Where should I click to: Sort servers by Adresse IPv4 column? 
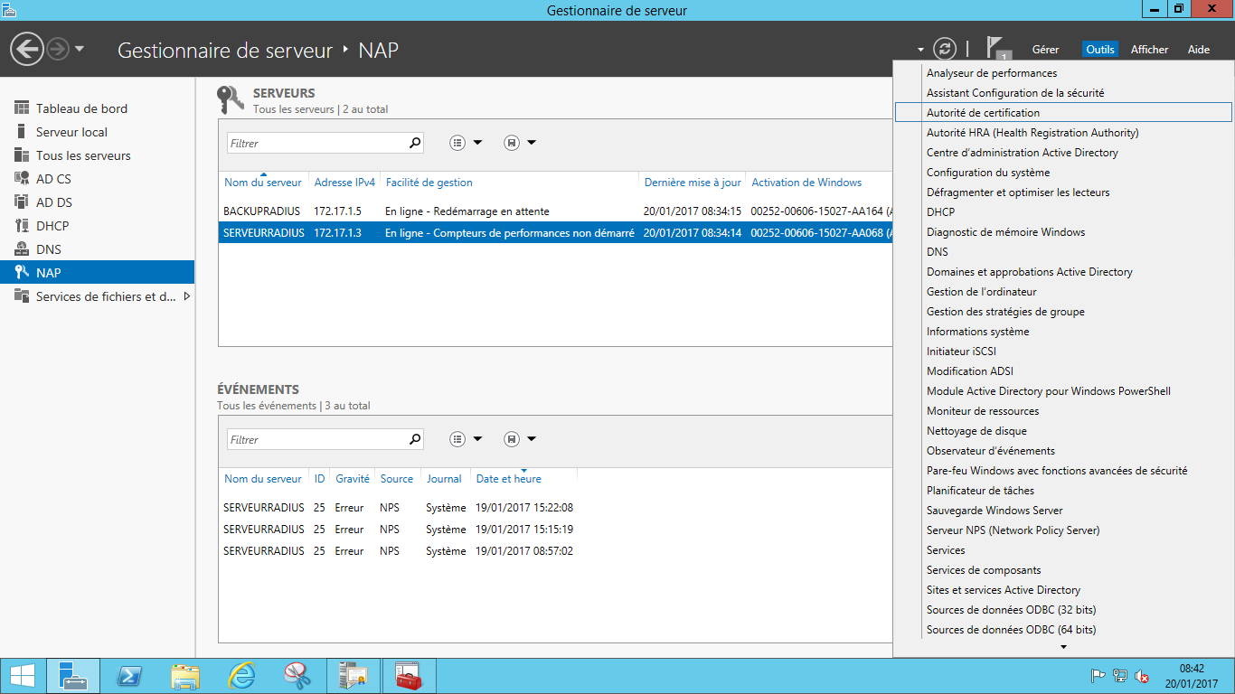pos(344,183)
